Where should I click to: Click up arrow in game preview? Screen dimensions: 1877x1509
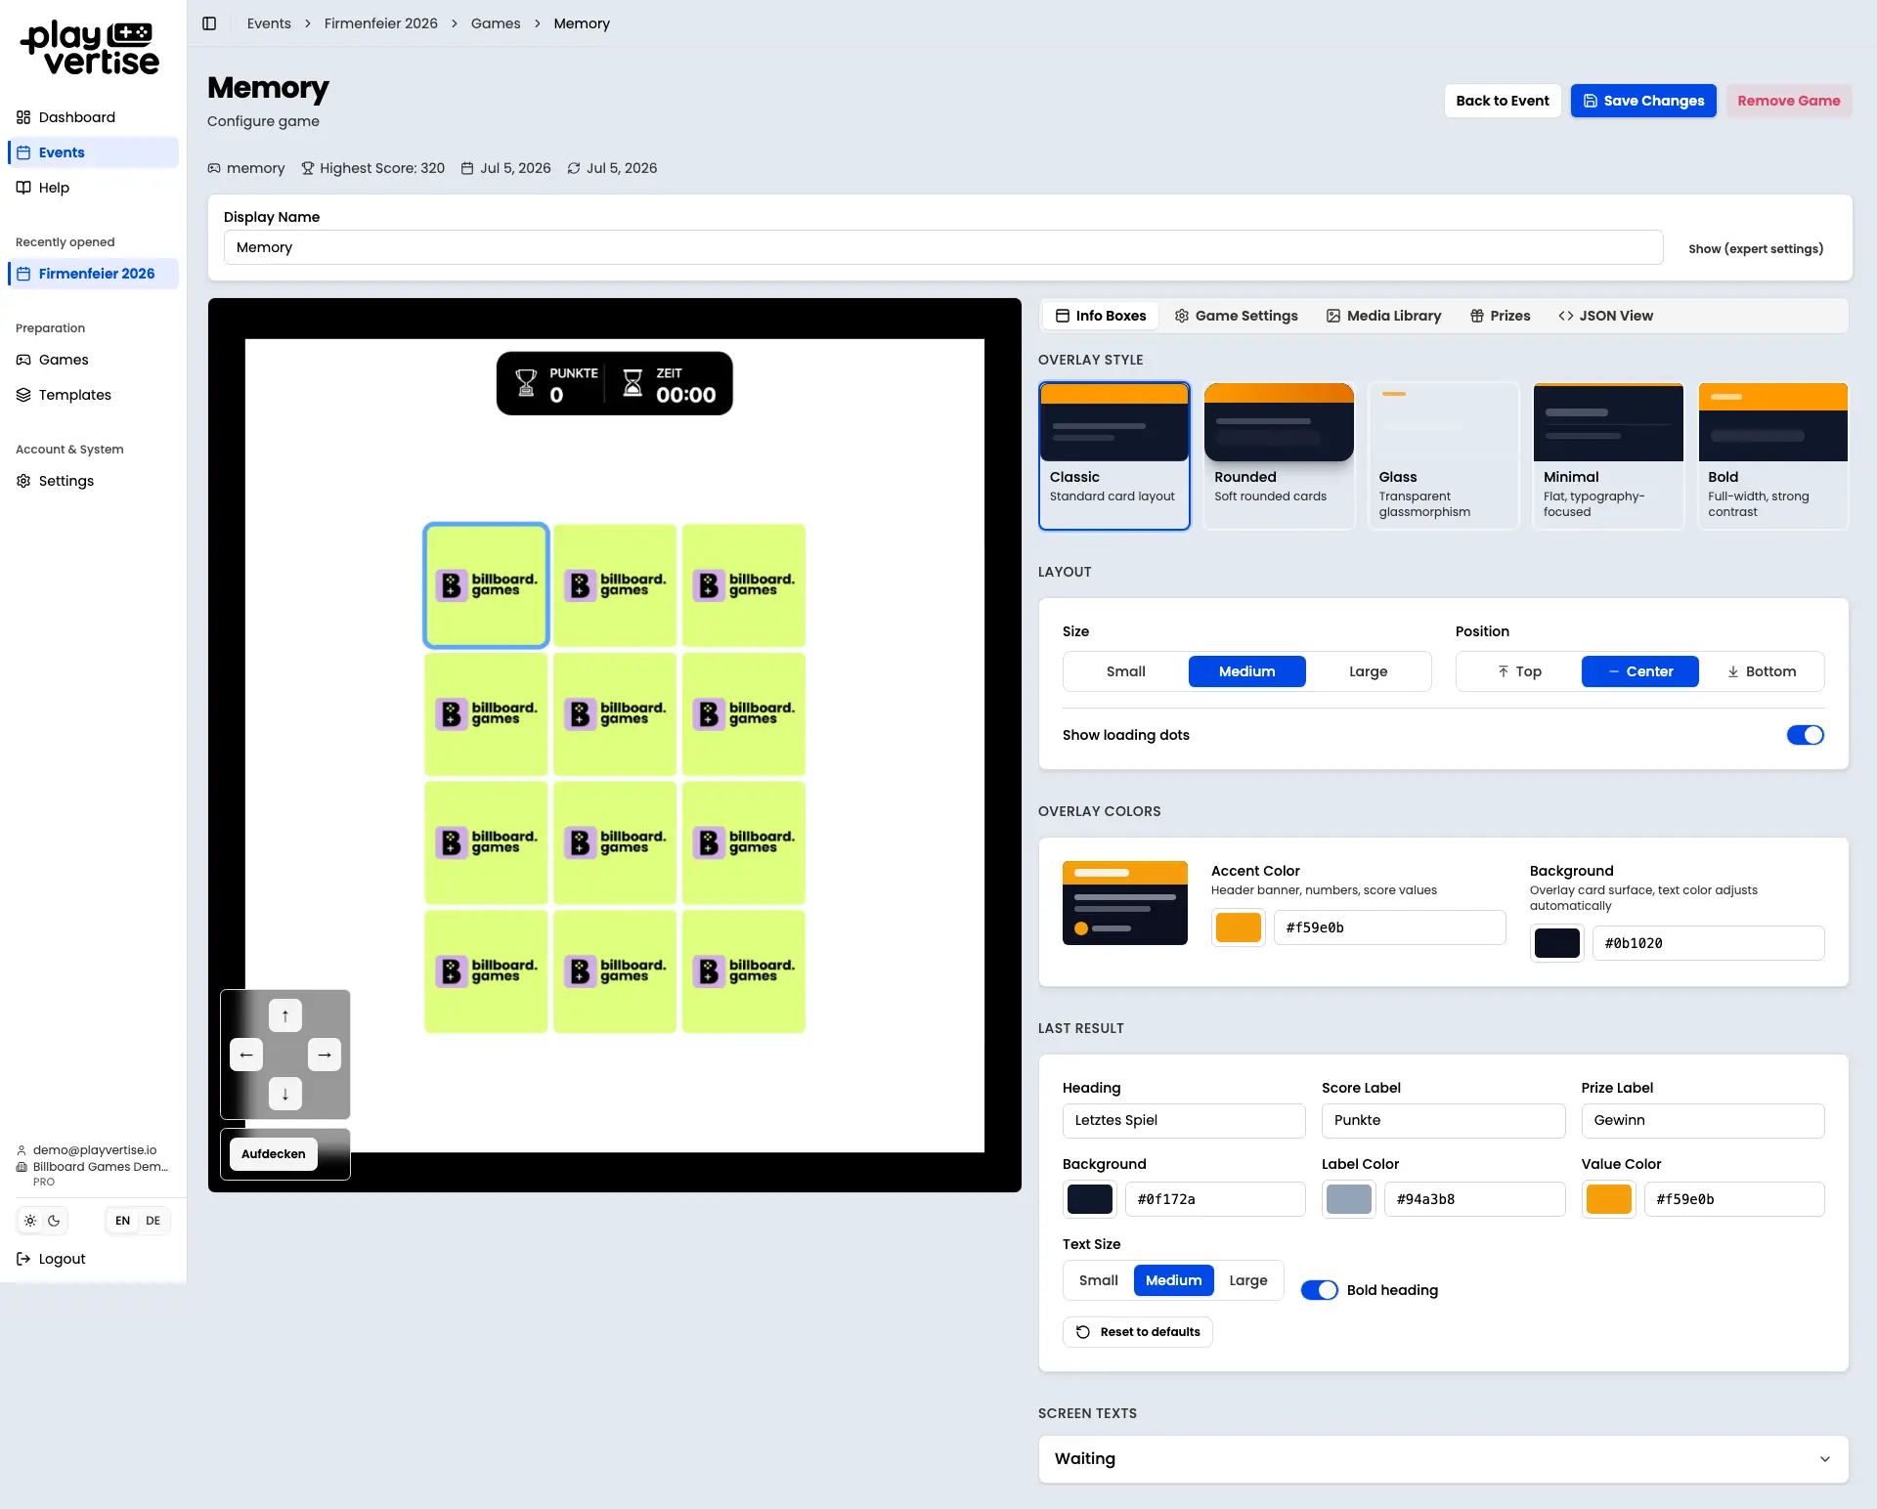[285, 1015]
